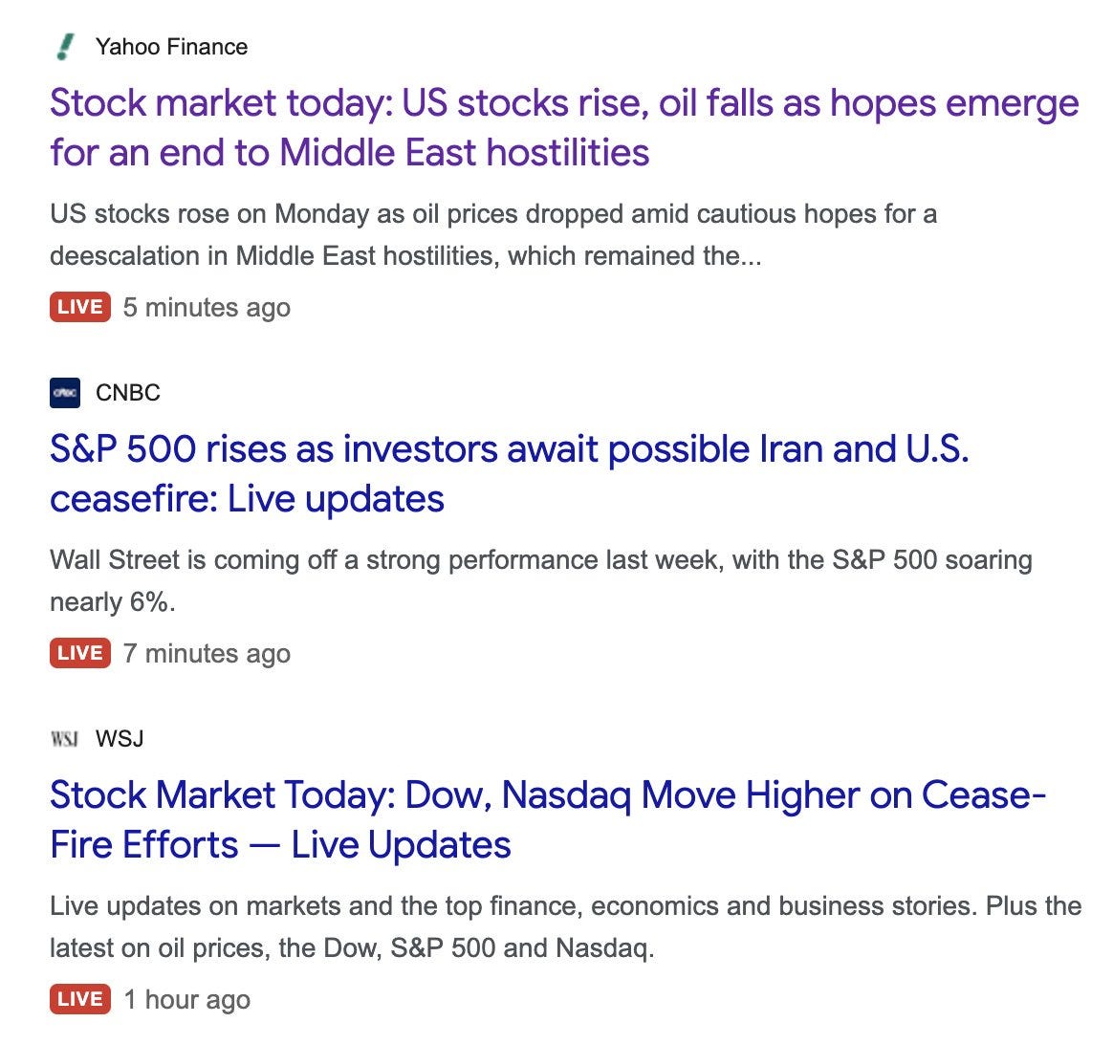Click the '7 minutes ago' timestamp

pos(207,654)
